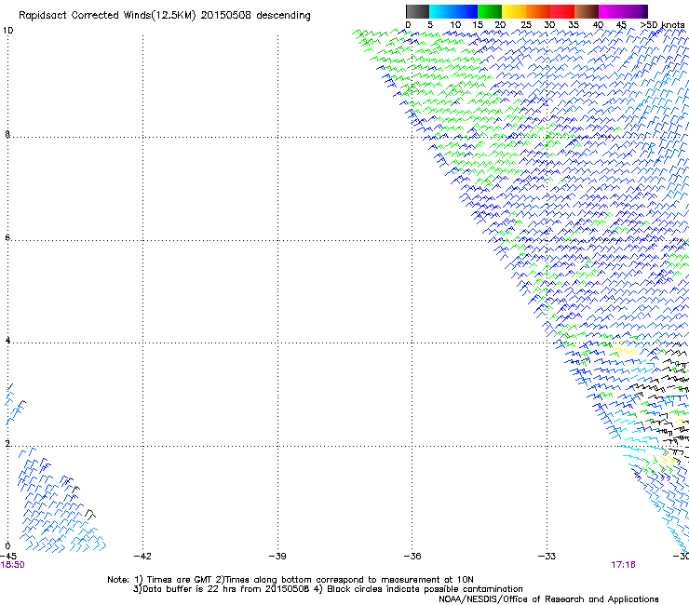This screenshot has width=689, height=605.
Task: Click the latitude label '10' on the axis
Action: pos(7,31)
